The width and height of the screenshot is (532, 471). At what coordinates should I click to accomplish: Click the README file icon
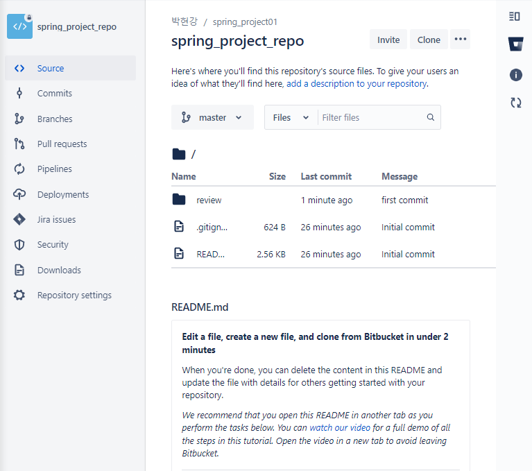(179, 253)
